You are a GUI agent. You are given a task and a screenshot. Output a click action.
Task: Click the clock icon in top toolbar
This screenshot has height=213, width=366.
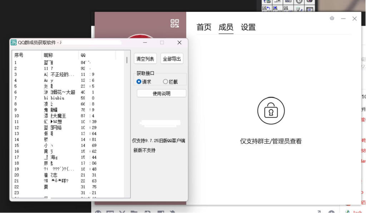(x=299, y=1)
